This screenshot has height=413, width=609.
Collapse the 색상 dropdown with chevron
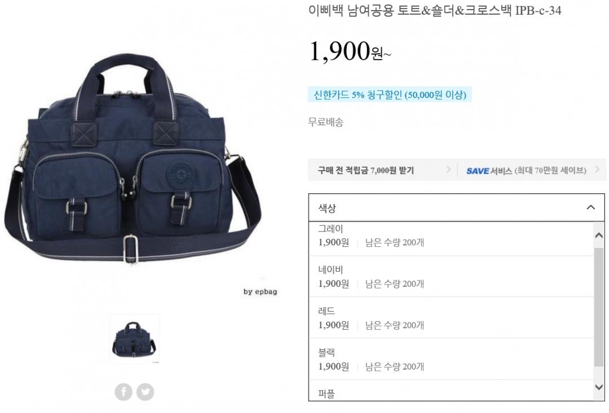tap(590, 207)
